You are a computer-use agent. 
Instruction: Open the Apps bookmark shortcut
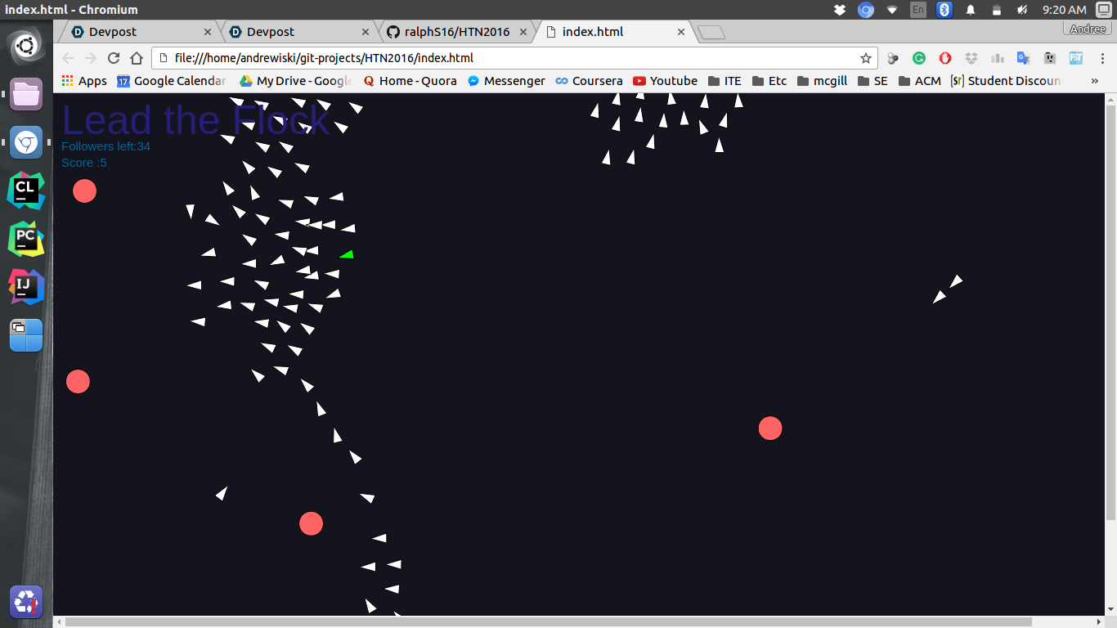click(84, 81)
